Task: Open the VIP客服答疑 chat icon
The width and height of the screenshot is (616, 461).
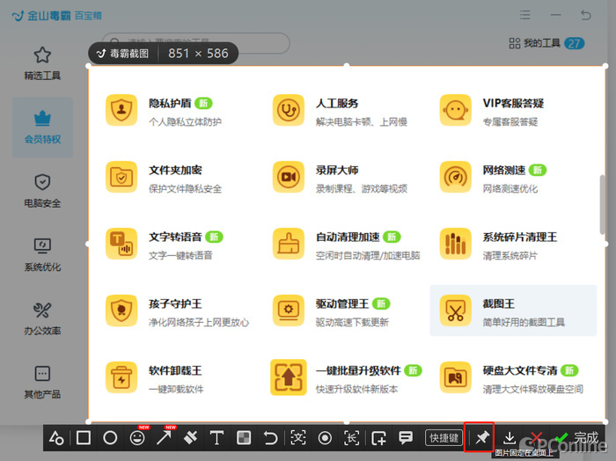Action: click(455, 110)
